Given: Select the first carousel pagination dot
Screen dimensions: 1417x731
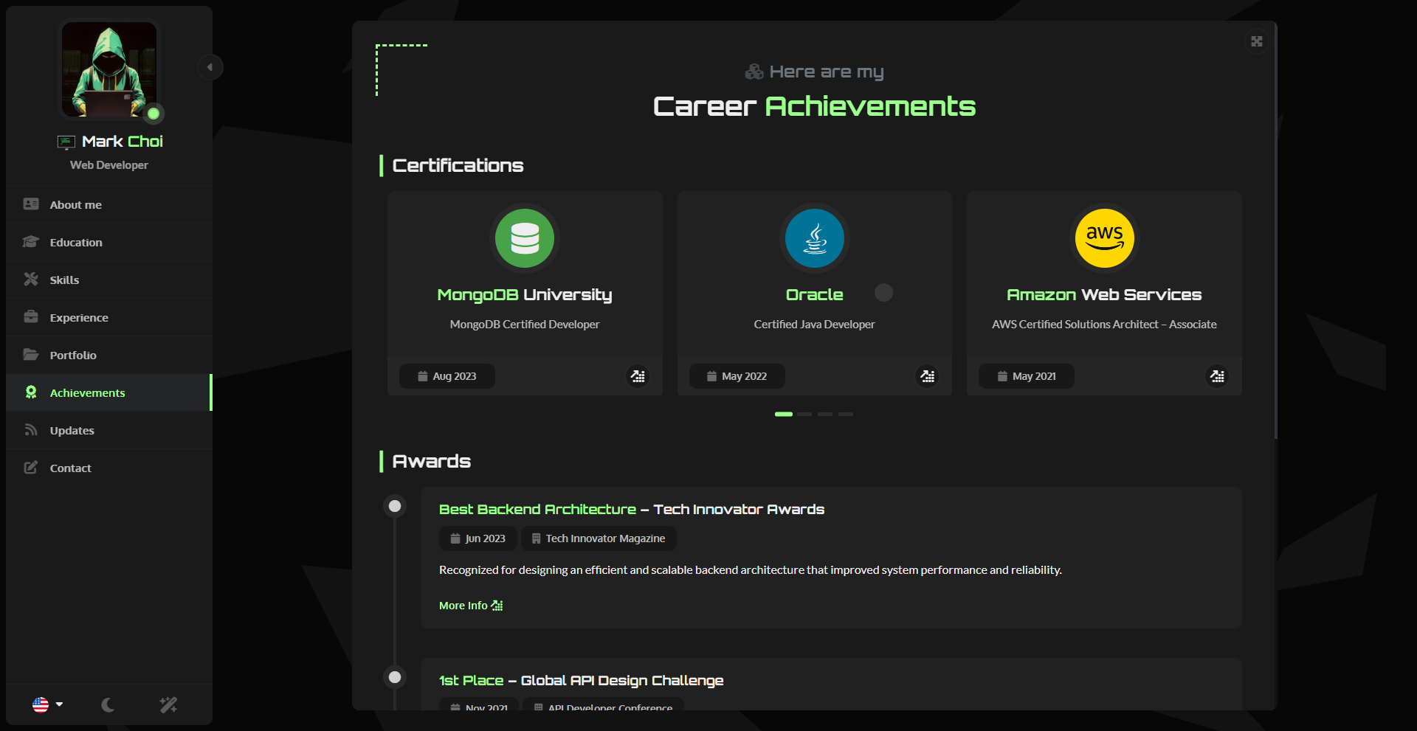Looking at the screenshot, I should [784, 415].
